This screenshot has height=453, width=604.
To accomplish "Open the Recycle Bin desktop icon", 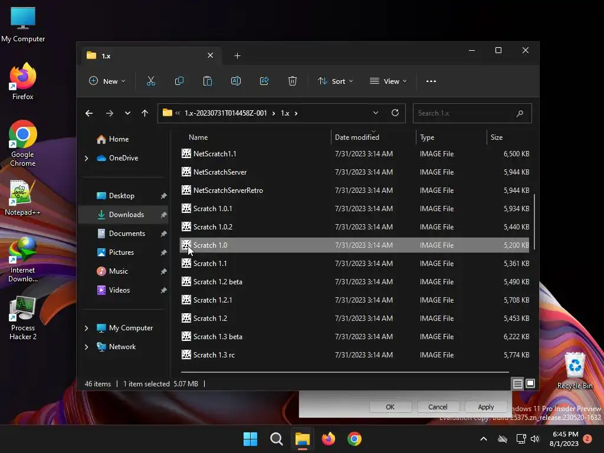I will pos(575,370).
